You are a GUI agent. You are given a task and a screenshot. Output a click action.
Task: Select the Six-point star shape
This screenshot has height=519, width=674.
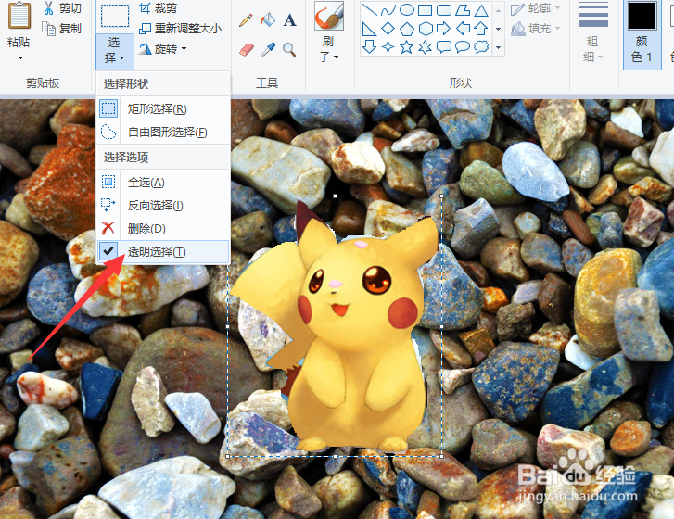coord(426,47)
